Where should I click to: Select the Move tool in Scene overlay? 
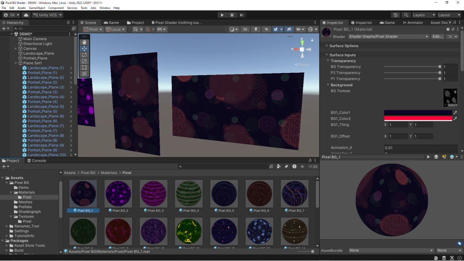[84, 49]
